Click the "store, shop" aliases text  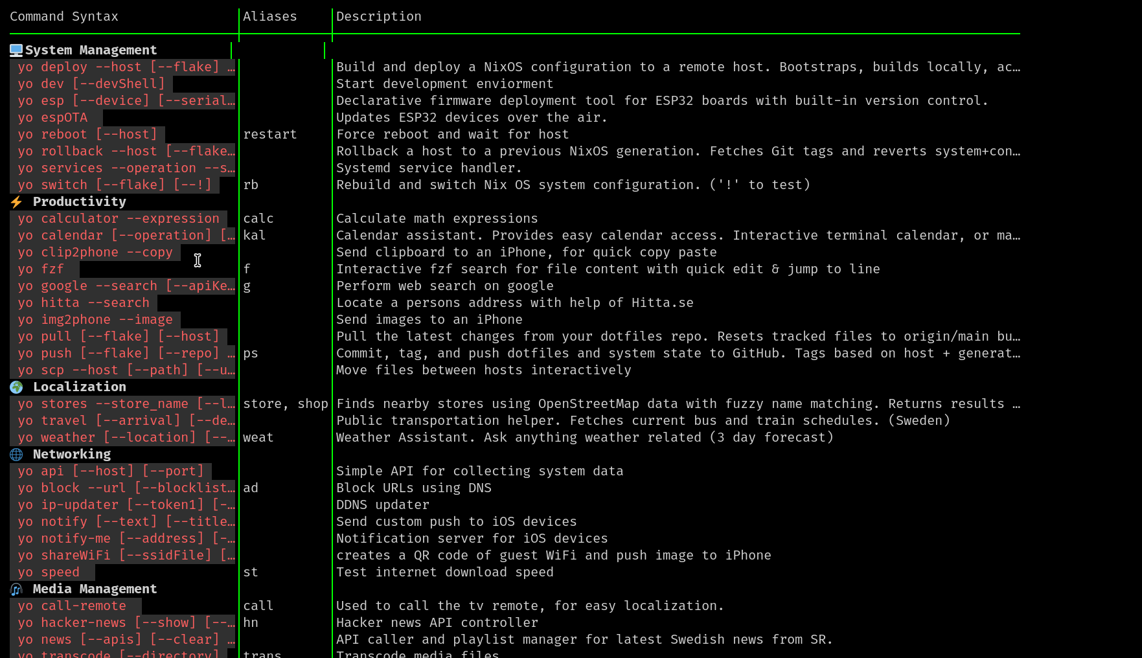coord(286,404)
